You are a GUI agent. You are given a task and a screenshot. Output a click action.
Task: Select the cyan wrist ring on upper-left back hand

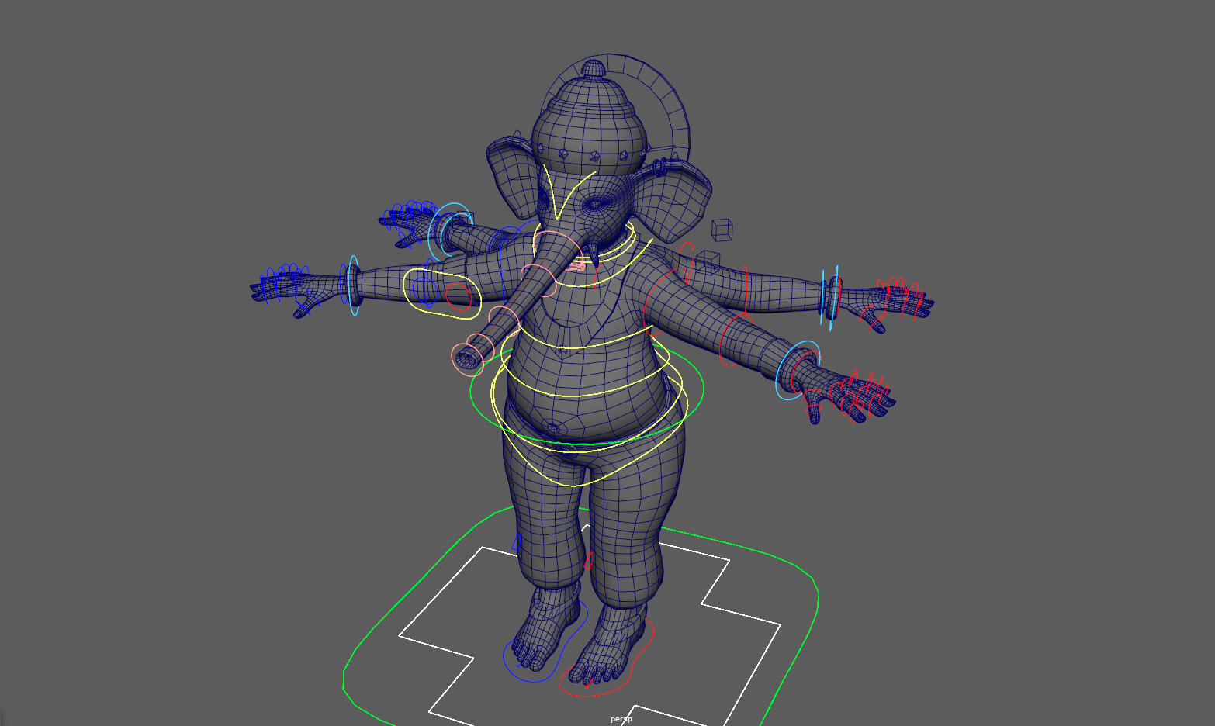450,230
